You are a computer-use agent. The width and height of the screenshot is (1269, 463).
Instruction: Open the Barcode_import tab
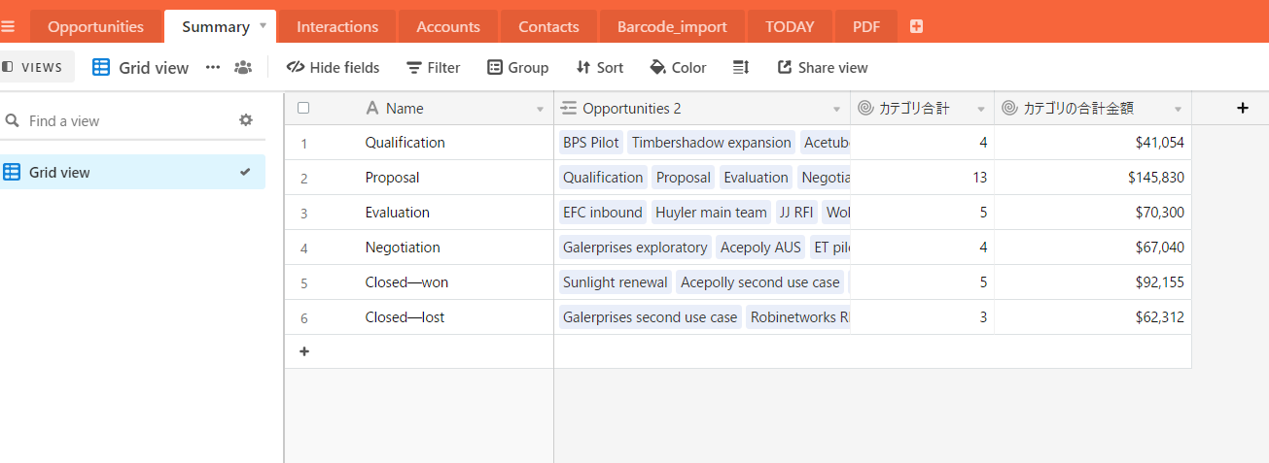coord(672,27)
